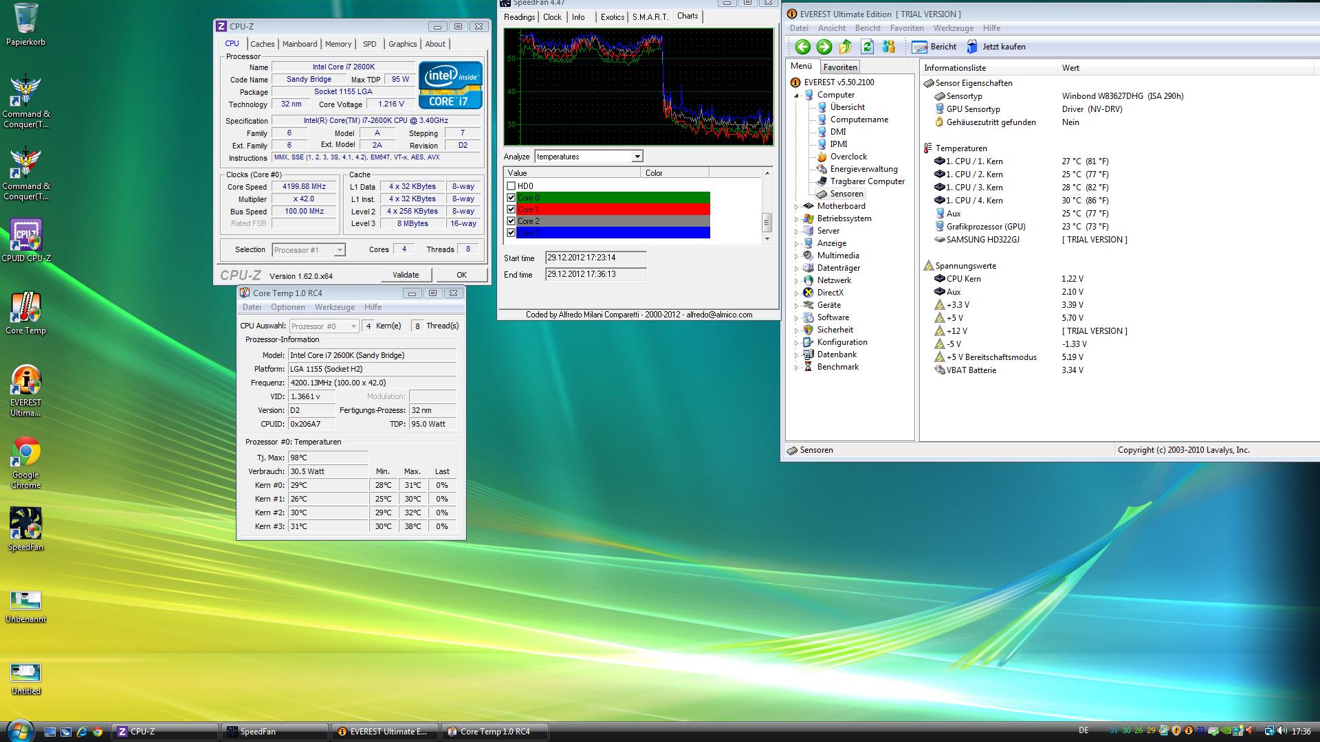Click the green forward arrow in EVEREST

tap(824, 47)
